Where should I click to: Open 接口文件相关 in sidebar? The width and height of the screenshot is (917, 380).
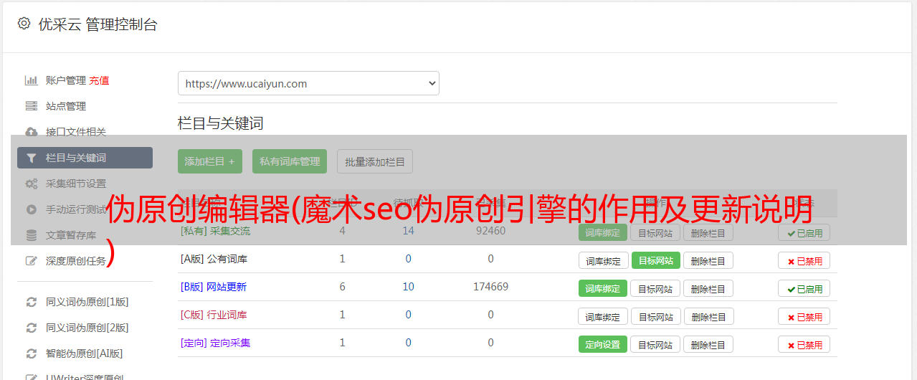pyautogui.click(x=76, y=132)
